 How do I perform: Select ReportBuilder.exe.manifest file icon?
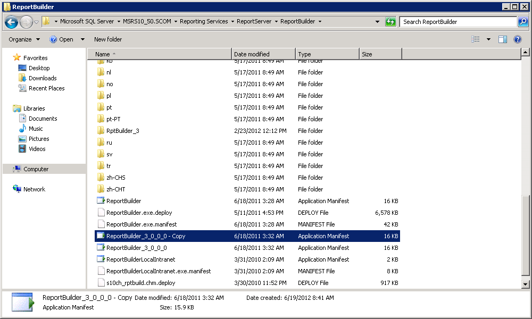coord(101,224)
